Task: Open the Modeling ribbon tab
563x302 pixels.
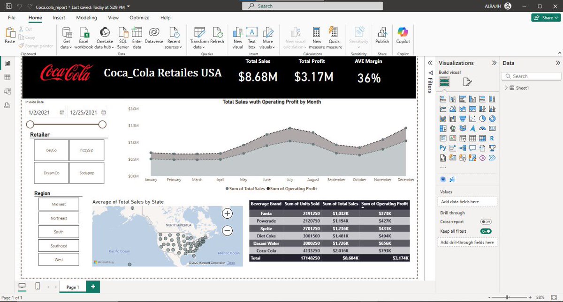Action: click(x=86, y=18)
